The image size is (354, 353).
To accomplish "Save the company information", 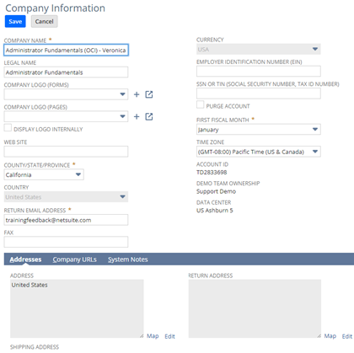I will point(15,22).
